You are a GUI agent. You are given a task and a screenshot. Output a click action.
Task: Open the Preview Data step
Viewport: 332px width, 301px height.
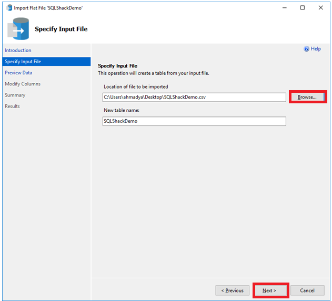tap(18, 73)
